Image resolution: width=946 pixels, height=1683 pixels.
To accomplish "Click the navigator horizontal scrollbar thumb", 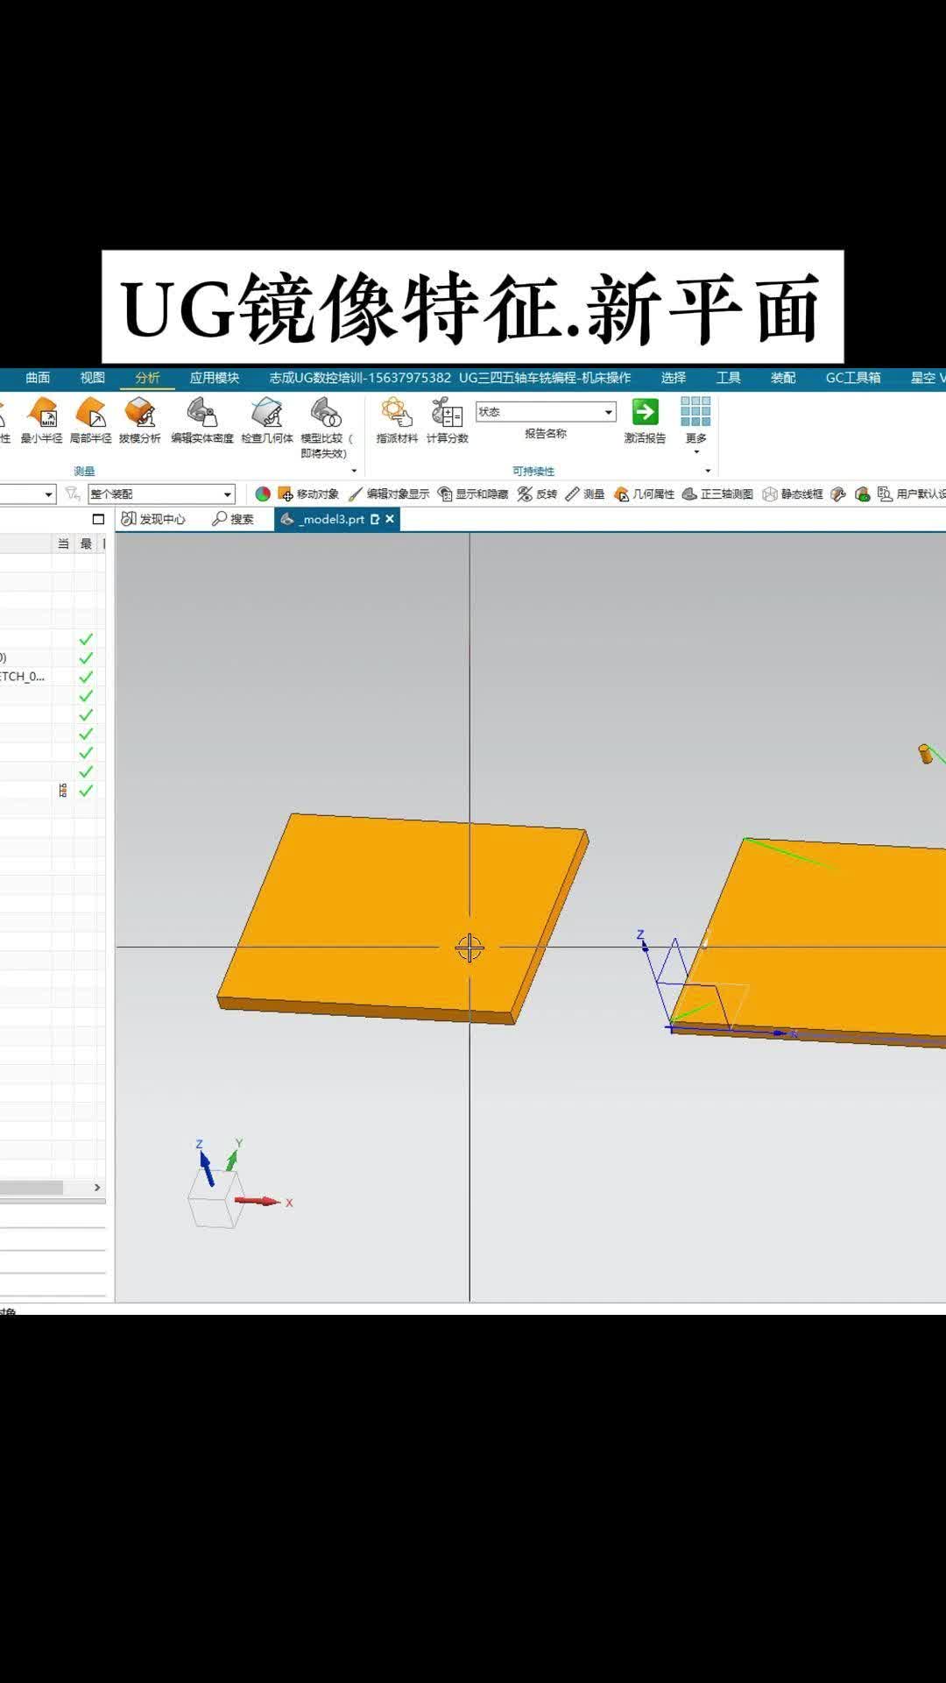I will (x=32, y=1188).
